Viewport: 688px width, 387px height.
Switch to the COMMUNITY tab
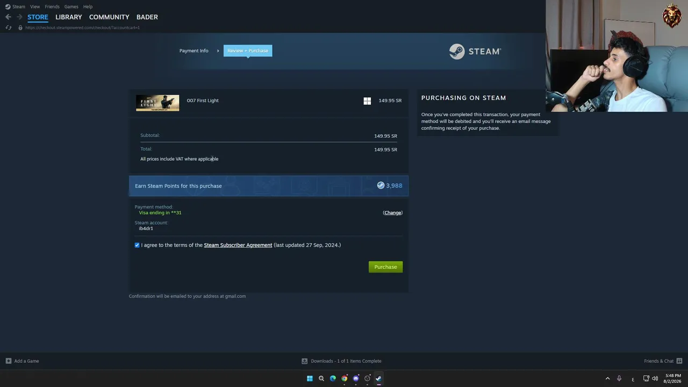pos(109,17)
